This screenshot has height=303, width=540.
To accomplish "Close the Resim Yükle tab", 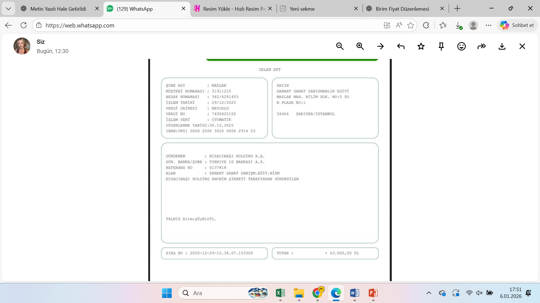I will tap(270, 9).
